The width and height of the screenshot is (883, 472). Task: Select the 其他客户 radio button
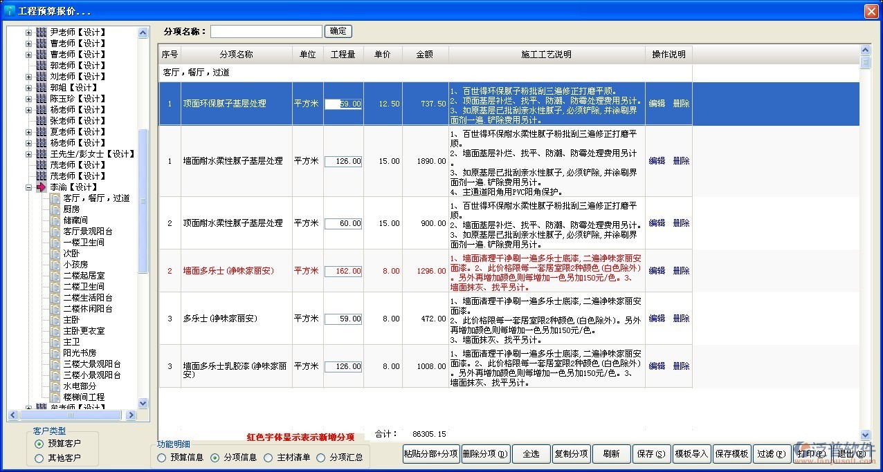click(39, 457)
